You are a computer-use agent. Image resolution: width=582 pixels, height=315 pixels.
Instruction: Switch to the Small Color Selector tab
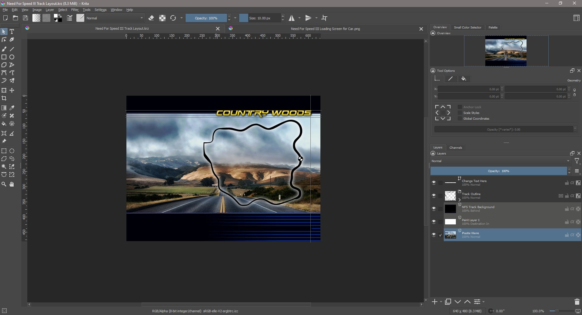pyautogui.click(x=467, y=27)
